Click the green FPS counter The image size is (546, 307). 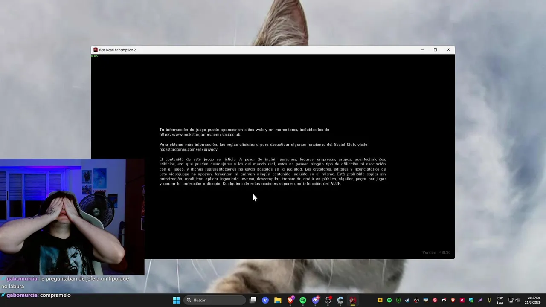[94, 56]
